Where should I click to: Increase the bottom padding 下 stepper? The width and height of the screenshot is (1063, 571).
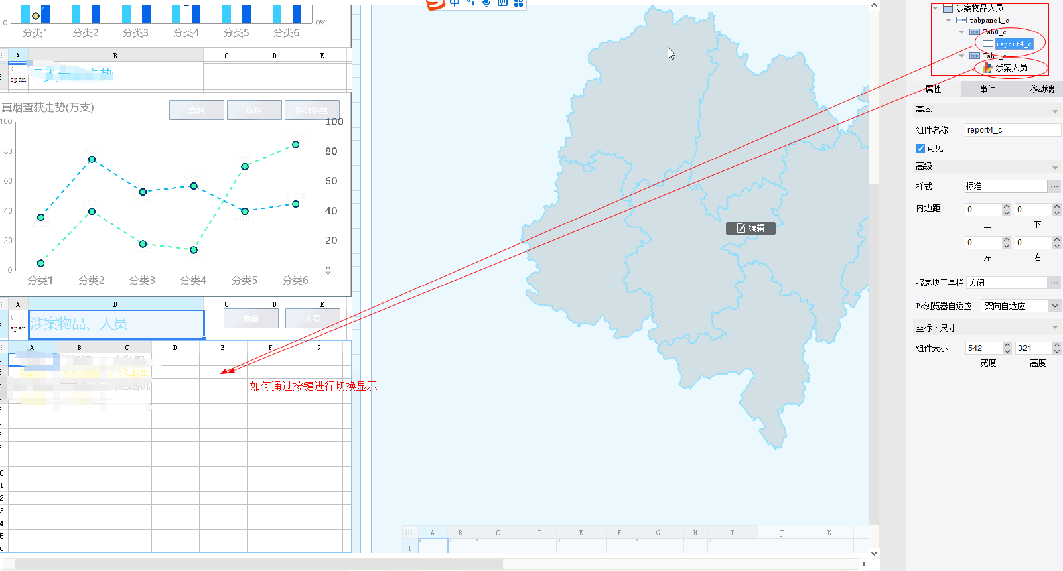pyautogui.click(x=1057, y=206)
